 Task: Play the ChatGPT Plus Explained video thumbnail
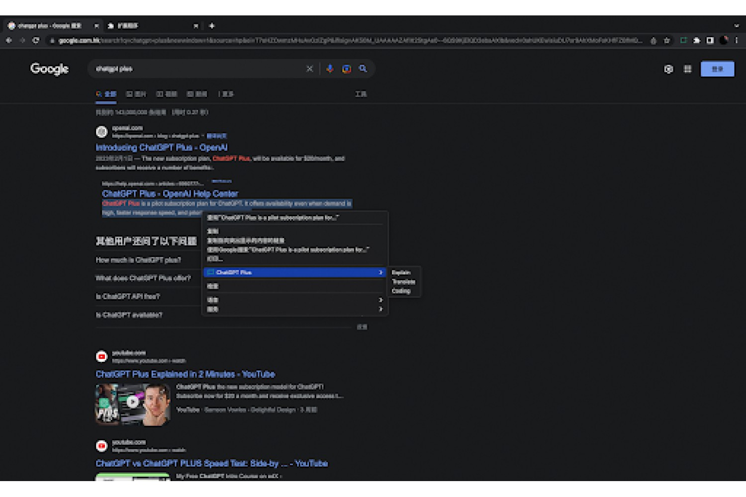point(132,405)
